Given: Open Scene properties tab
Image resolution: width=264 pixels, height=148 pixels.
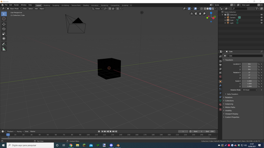Looking at the screenshot, I should point(220,73).
